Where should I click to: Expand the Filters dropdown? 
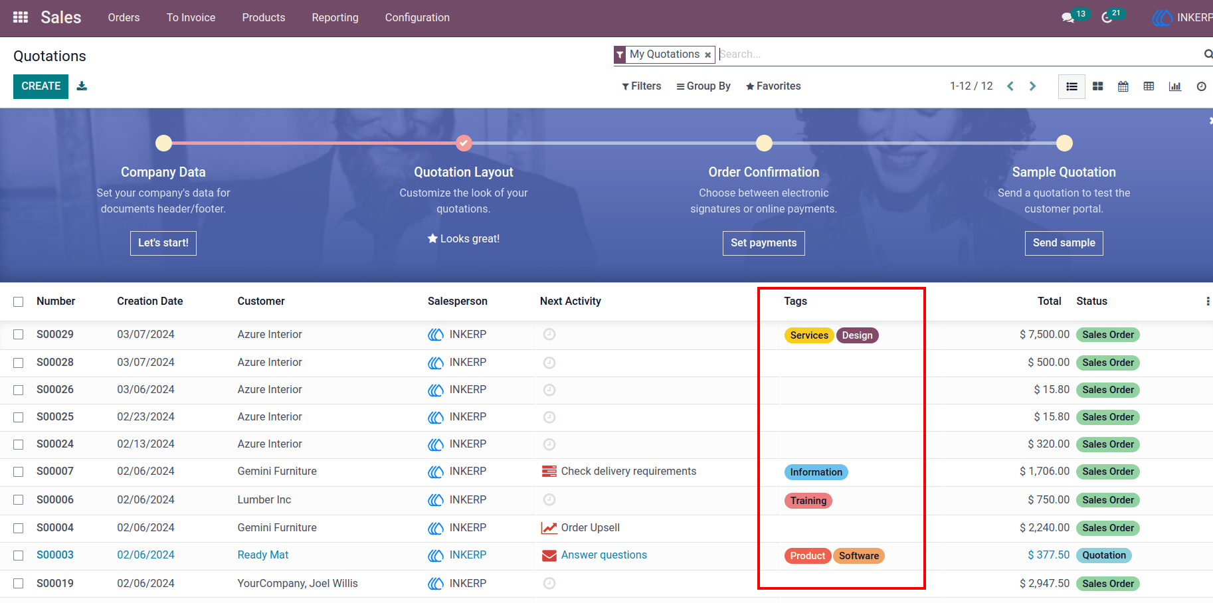pos(641,86)
